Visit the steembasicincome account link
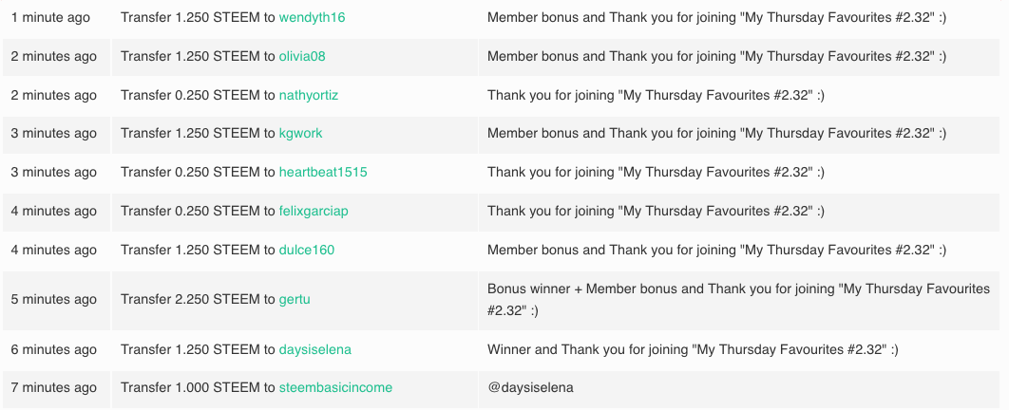The width and height of the screenshot is (1009, 410). [x=335, y=387]
